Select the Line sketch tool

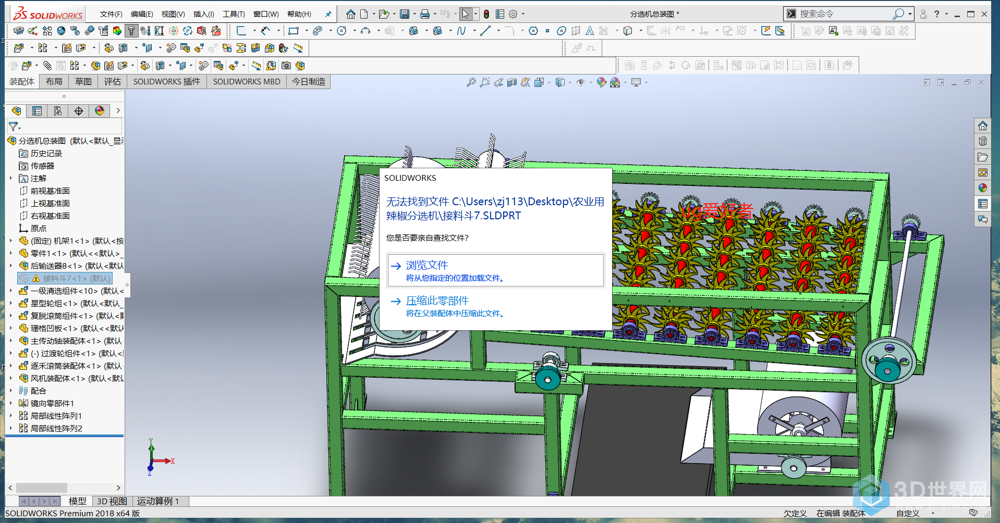click(x=485, y=31)
